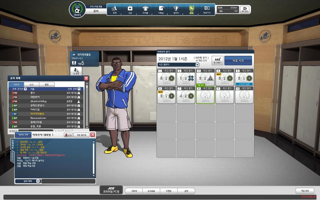Open the 갤러리 trophy icon
320x200 pixels.
click(x=176, y=9)
